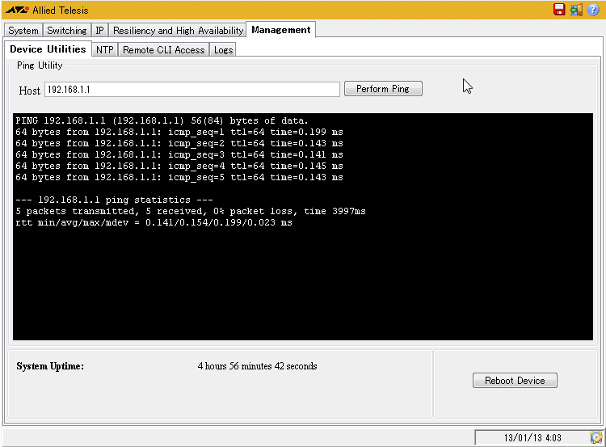Screen dimensions: 606x447
Task: Click the red save configuration icon
Action: tap(559, 9)
